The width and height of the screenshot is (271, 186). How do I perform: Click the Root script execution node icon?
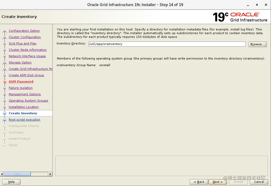[x=5, y=120]
